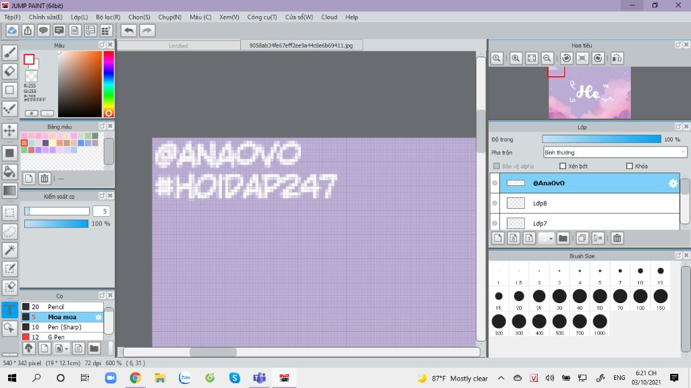Choose brush size 1000 preset

pos(600,325)
